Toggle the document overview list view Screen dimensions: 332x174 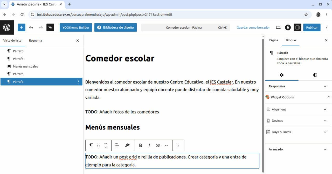[x=50, y=27]
